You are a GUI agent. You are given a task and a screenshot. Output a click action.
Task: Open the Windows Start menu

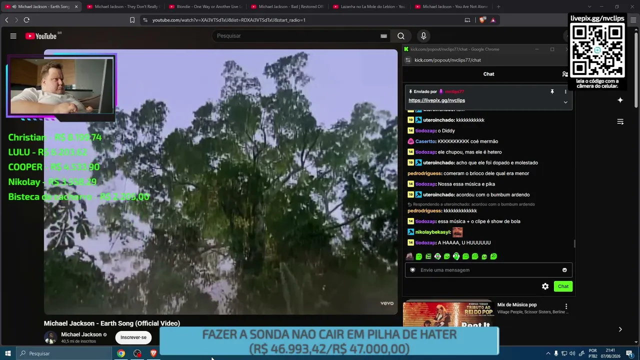(x=8, y=353)
